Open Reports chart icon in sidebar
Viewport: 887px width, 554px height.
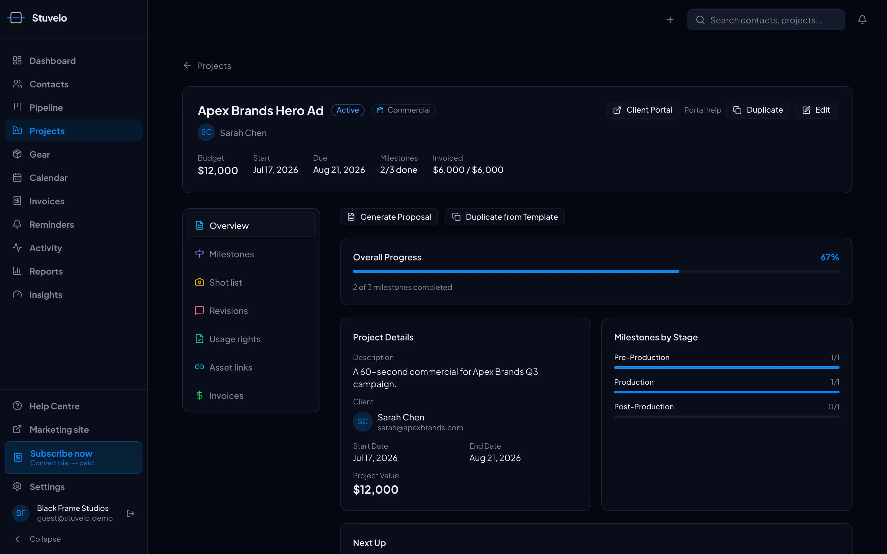click(17, 271)
